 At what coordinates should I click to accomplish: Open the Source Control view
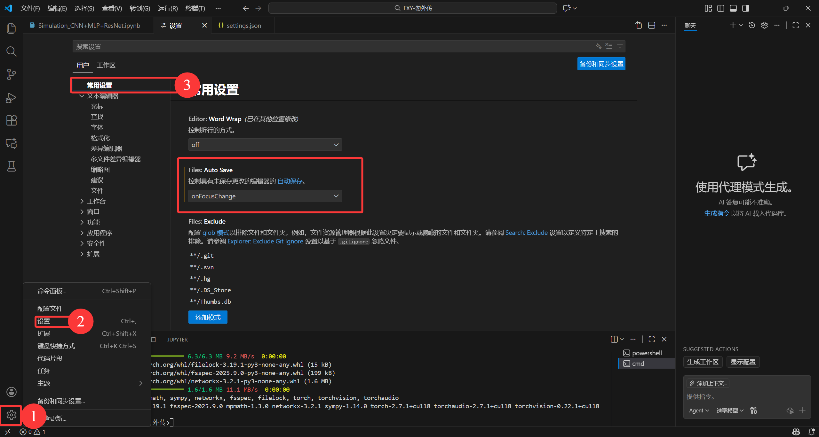[x=11, y=74]
